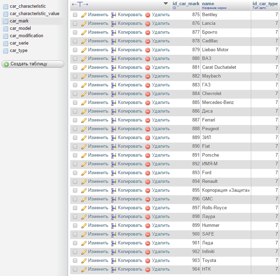The image size is (280, 276).
Task: Click the name cell 'Porsche'
Action: (x=211, y=155)
